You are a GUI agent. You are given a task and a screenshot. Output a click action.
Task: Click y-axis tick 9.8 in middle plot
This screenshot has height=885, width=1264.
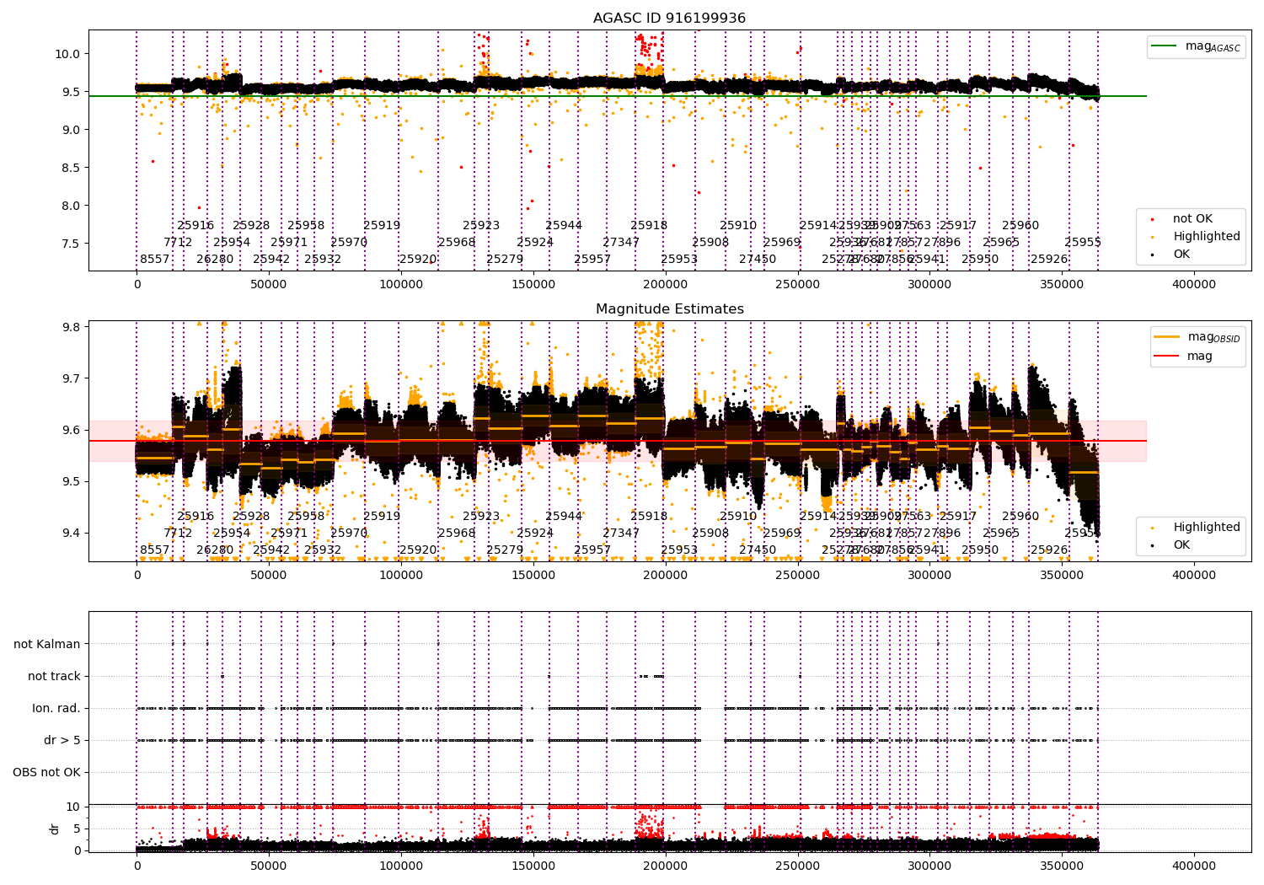71,327
